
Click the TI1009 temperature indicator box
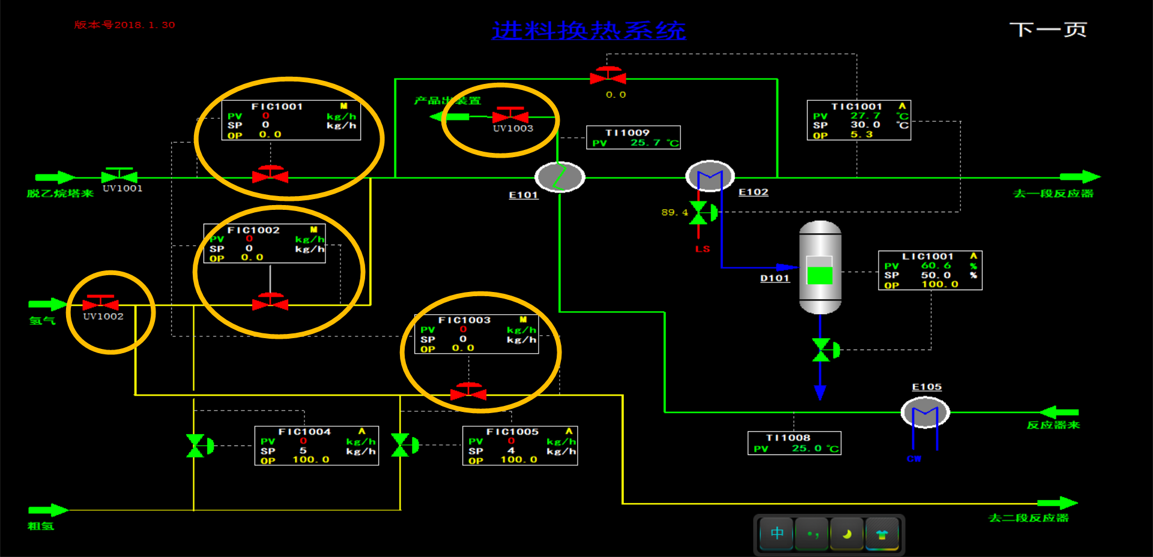coord(634,137)
